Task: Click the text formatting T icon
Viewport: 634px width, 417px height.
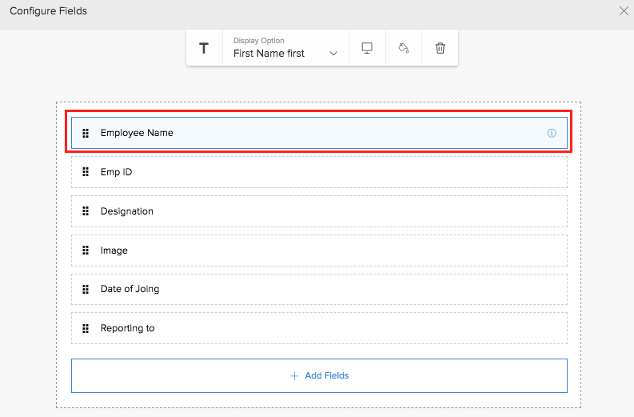Action: (x=204, y=48)
